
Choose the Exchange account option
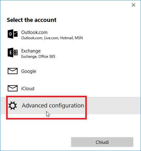(70, 53)
